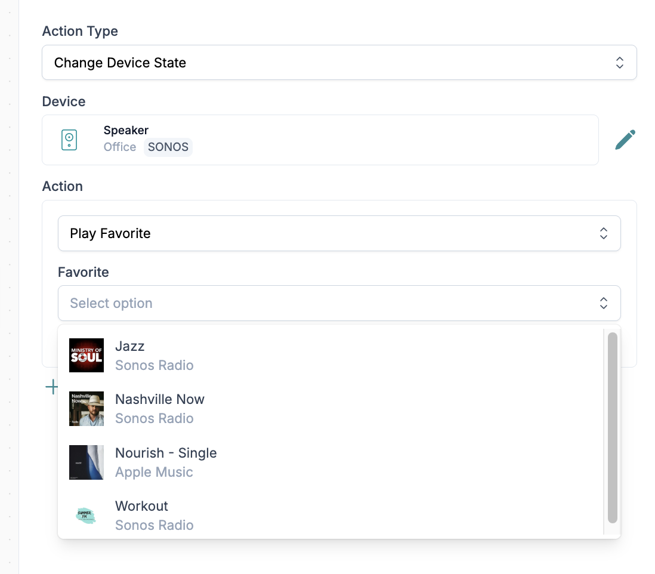Click the Nourish Single cover artwork
The image size is (655, 574).
(86, 462)
